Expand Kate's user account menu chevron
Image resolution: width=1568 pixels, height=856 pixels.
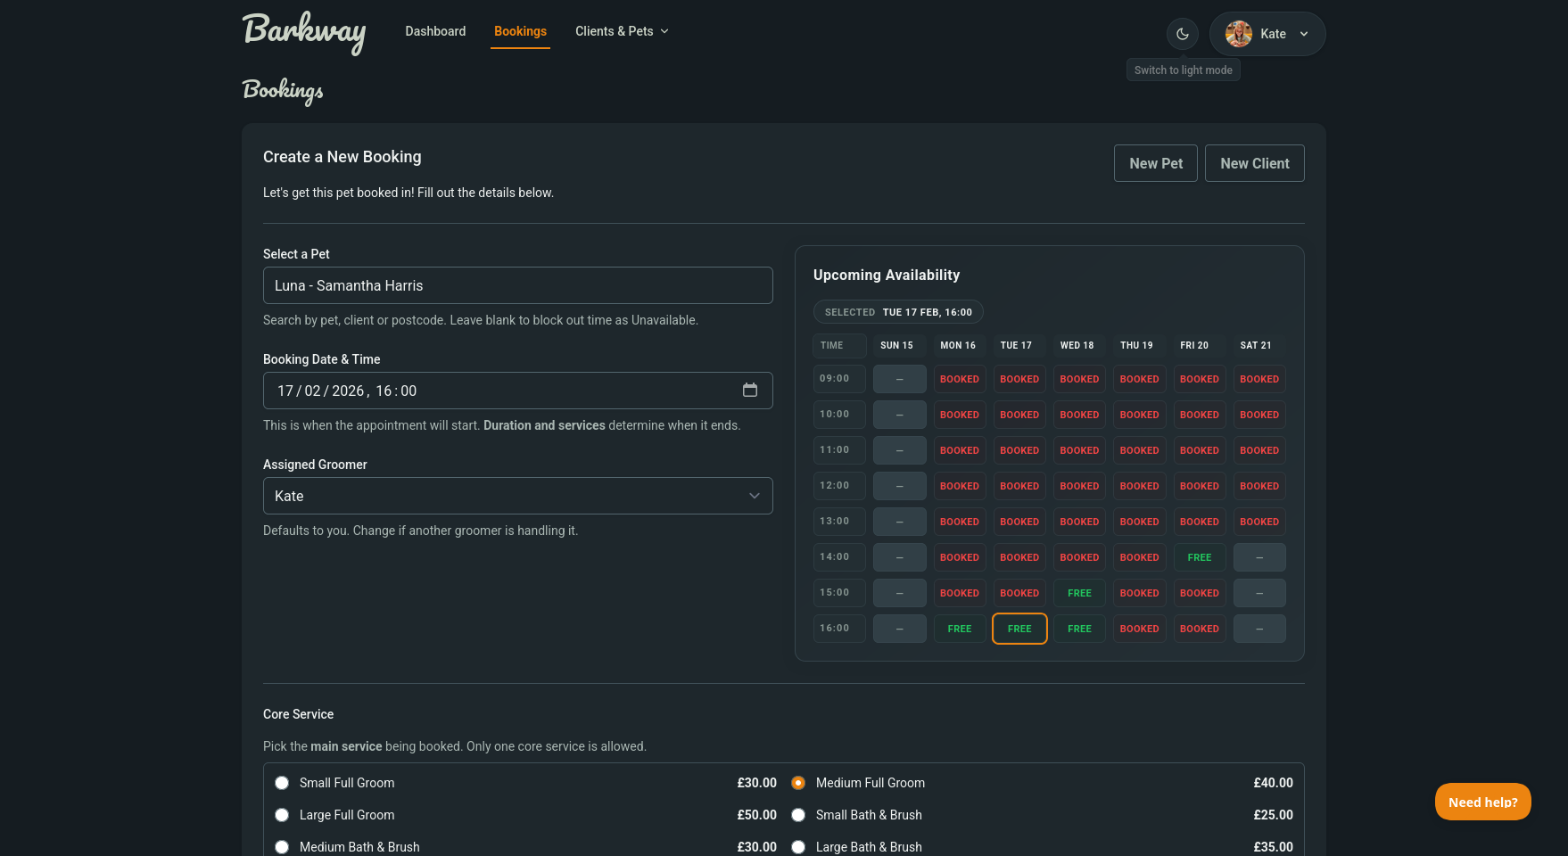pyautogui.click(x=1304, y=34)
